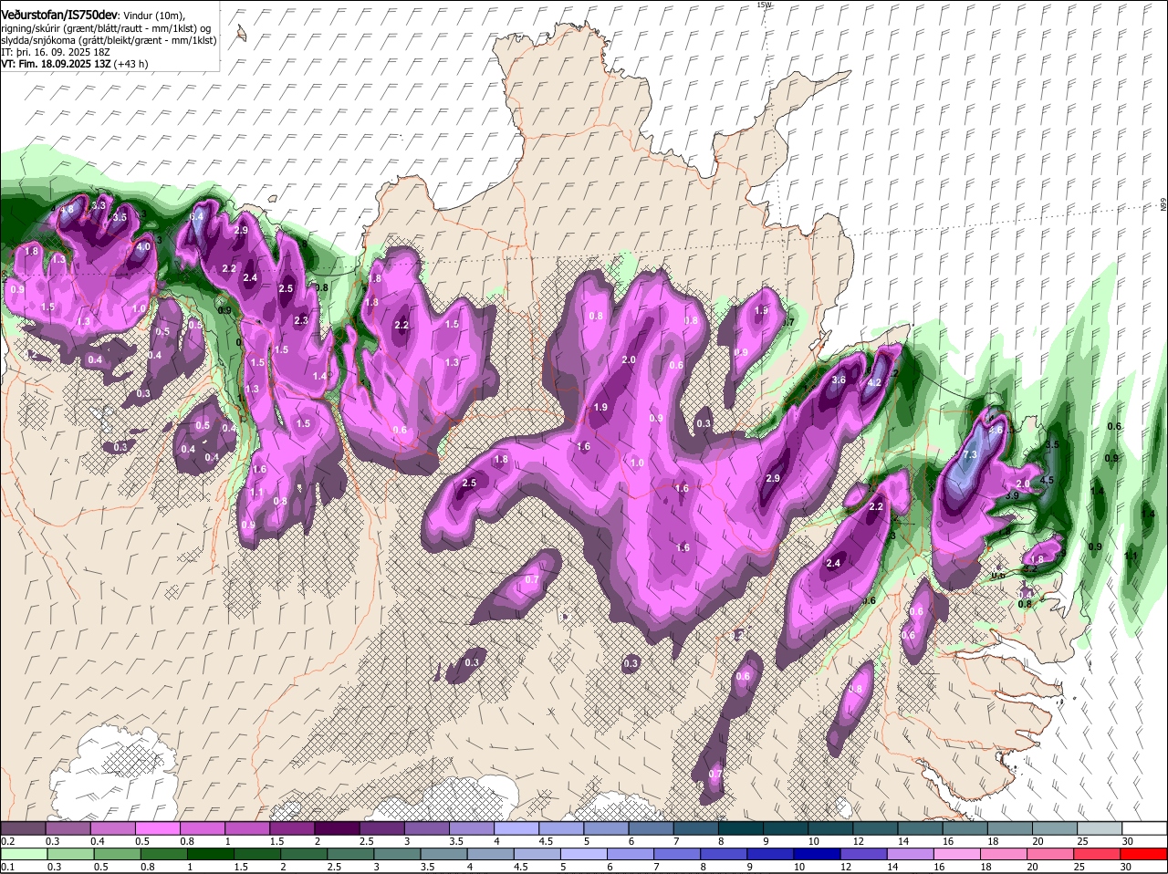Select the snow legend swatch between 20 and 25
Viewport: 1168px width, 874px height.
tap(1055, 827)
